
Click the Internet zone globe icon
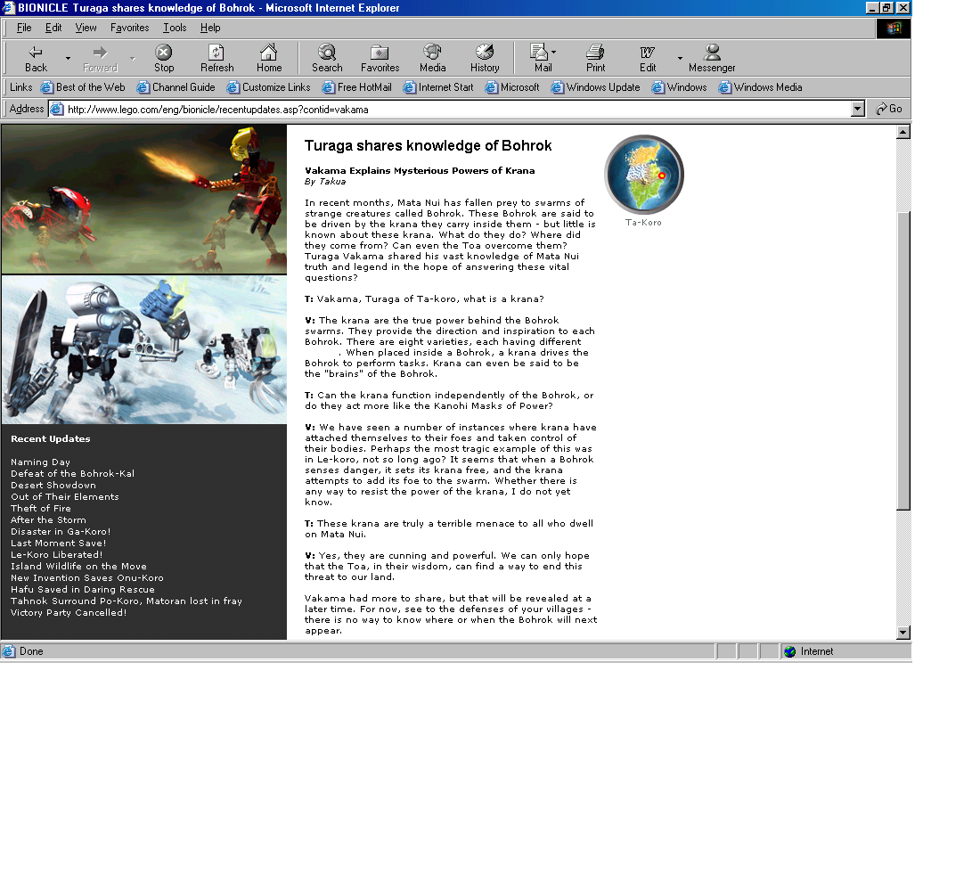tap(790, 651)
